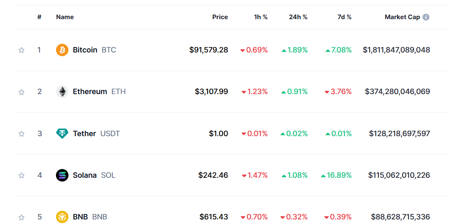Screen dimensions: 451x224
Task: Toggle the BNB watchlist star
Action: (x=21, y=217)
